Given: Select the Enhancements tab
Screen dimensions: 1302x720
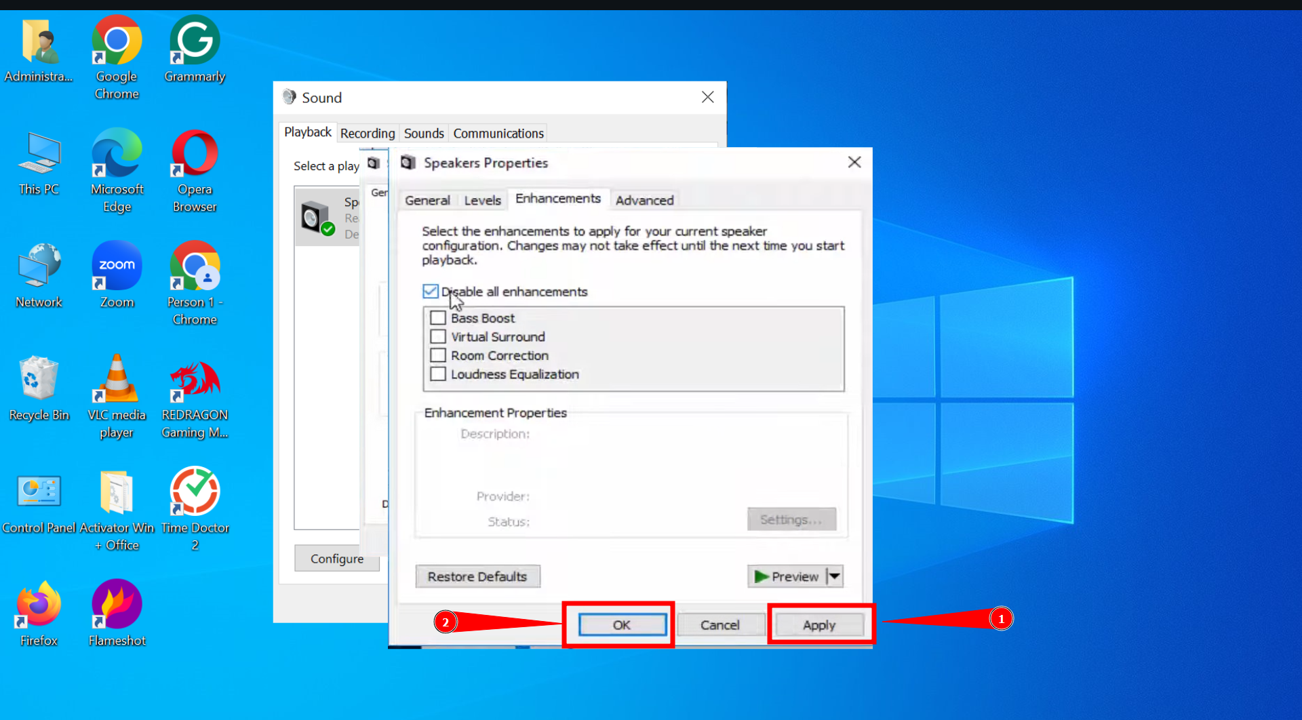Looking at the screenshot, I should click(558, 199).
